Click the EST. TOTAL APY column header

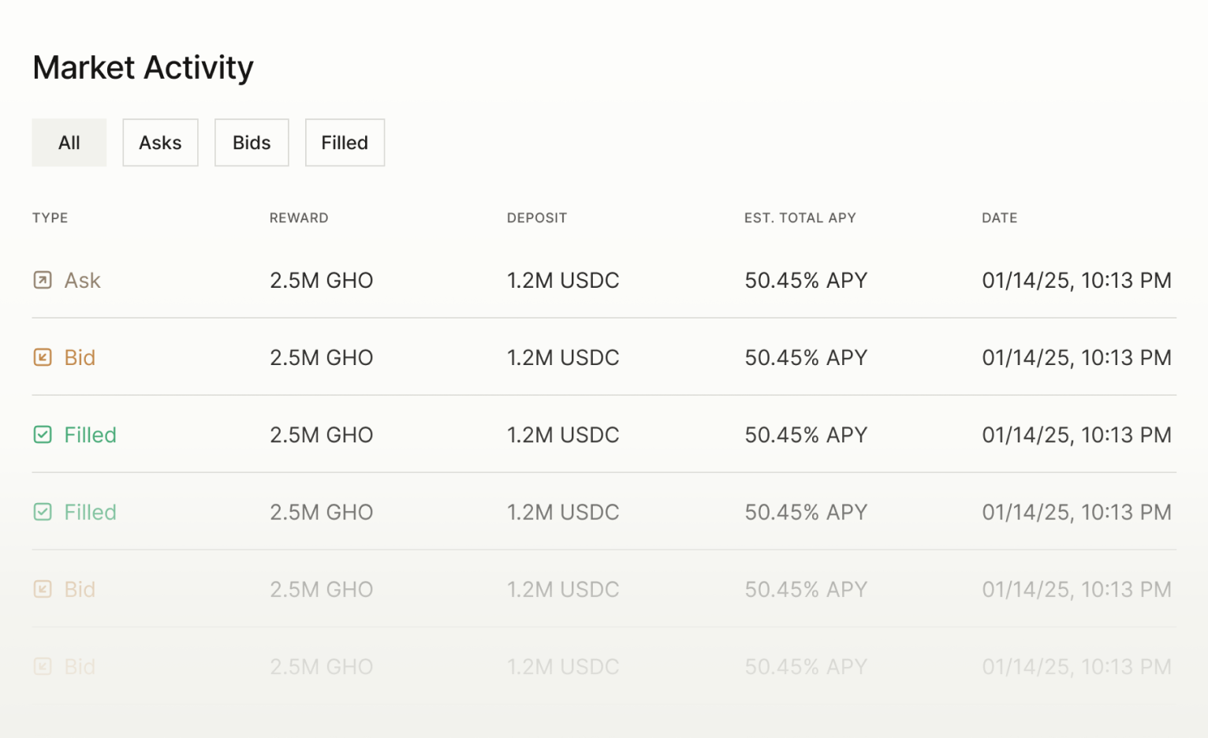[x=800, y=218]
